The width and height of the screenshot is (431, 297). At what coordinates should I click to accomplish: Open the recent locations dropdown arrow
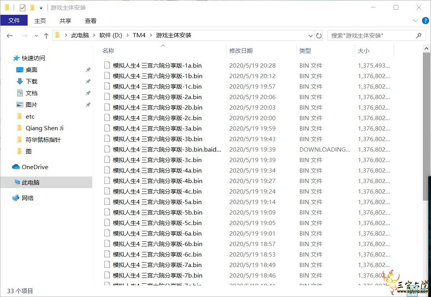tap(36, 36)
